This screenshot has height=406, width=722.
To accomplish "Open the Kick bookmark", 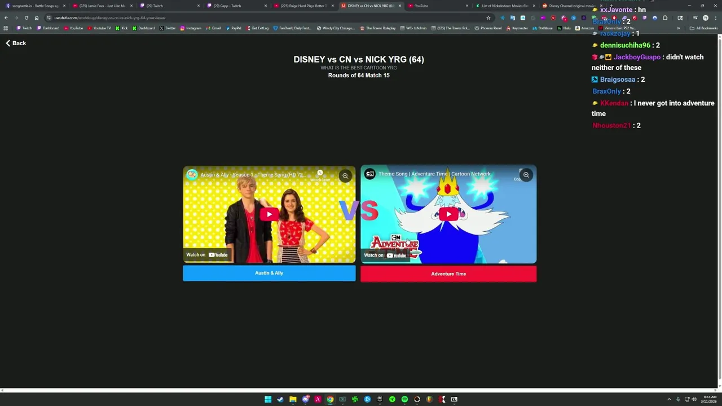I will tap(122, 28).
